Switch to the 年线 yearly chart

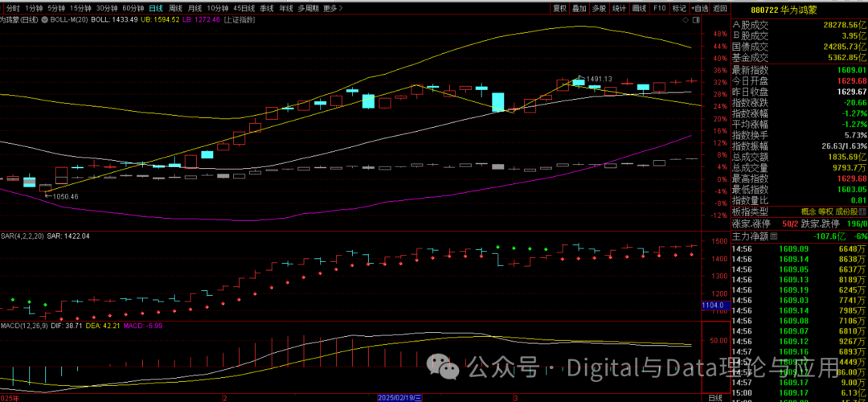[285, 8]
